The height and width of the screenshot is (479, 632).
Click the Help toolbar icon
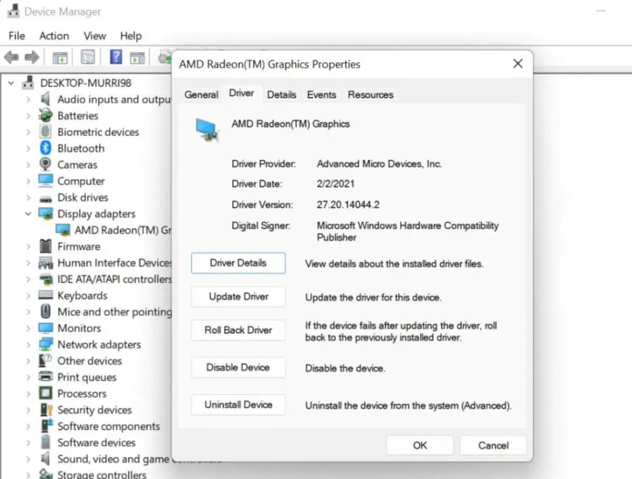click(115, 56)
